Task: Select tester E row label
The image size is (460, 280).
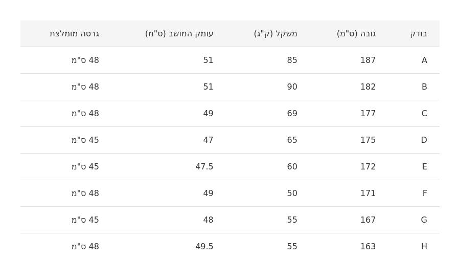Action: pos(424,167)
